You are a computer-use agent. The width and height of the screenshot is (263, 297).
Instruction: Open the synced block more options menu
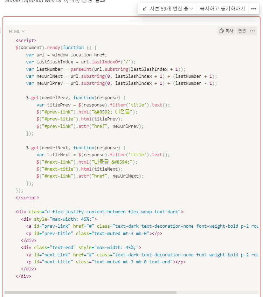tap(254, 9)
